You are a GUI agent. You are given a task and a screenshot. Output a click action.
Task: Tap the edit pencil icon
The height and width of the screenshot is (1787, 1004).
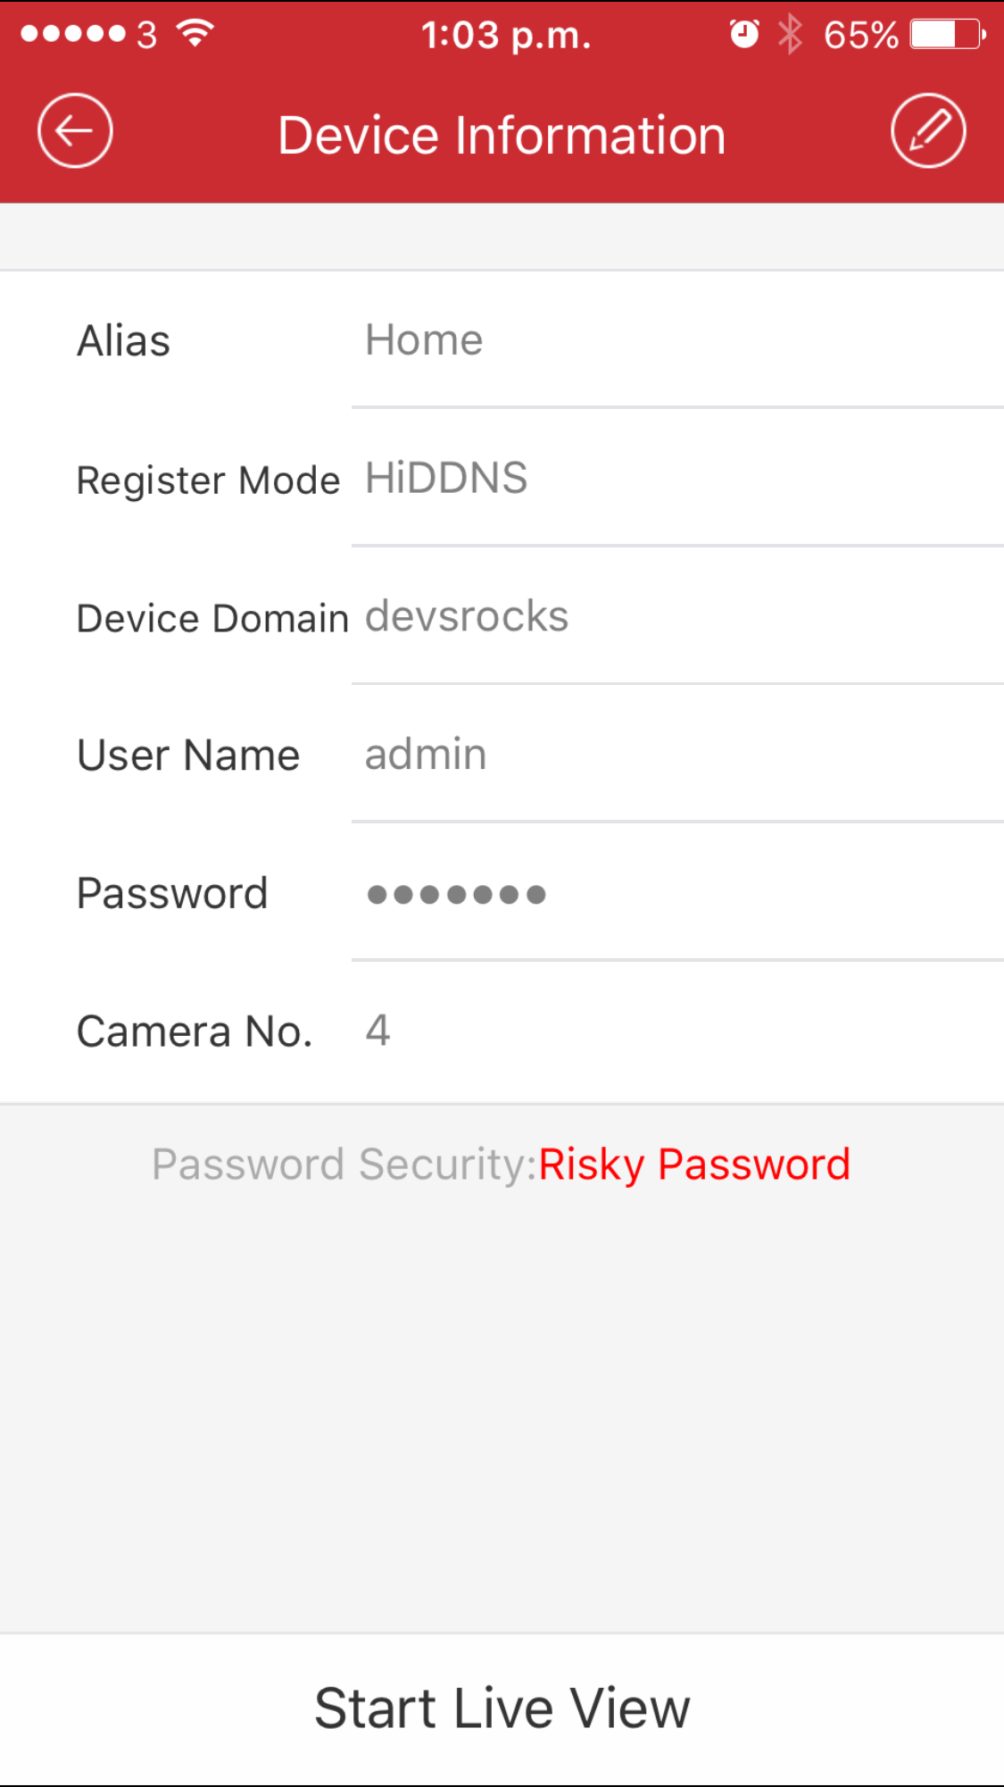point(928,131)
